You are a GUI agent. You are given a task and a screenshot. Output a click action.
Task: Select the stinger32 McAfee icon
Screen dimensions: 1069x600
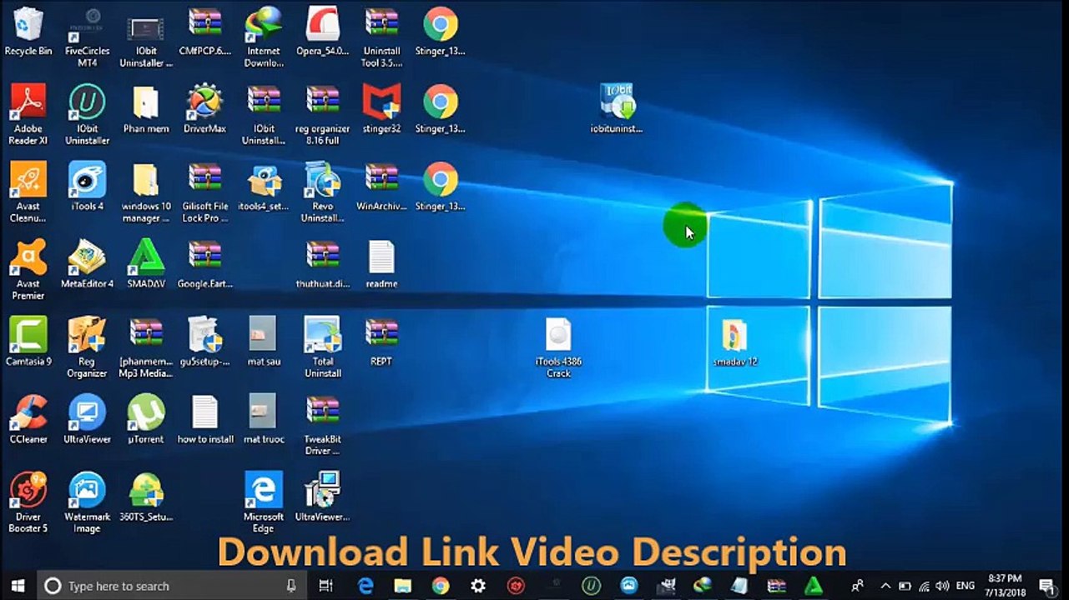coord(381,109)
